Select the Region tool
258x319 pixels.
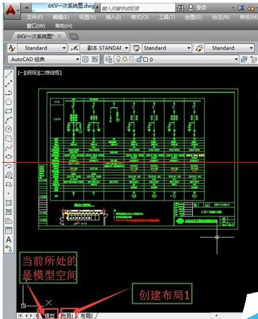click(x=9, y=221)
